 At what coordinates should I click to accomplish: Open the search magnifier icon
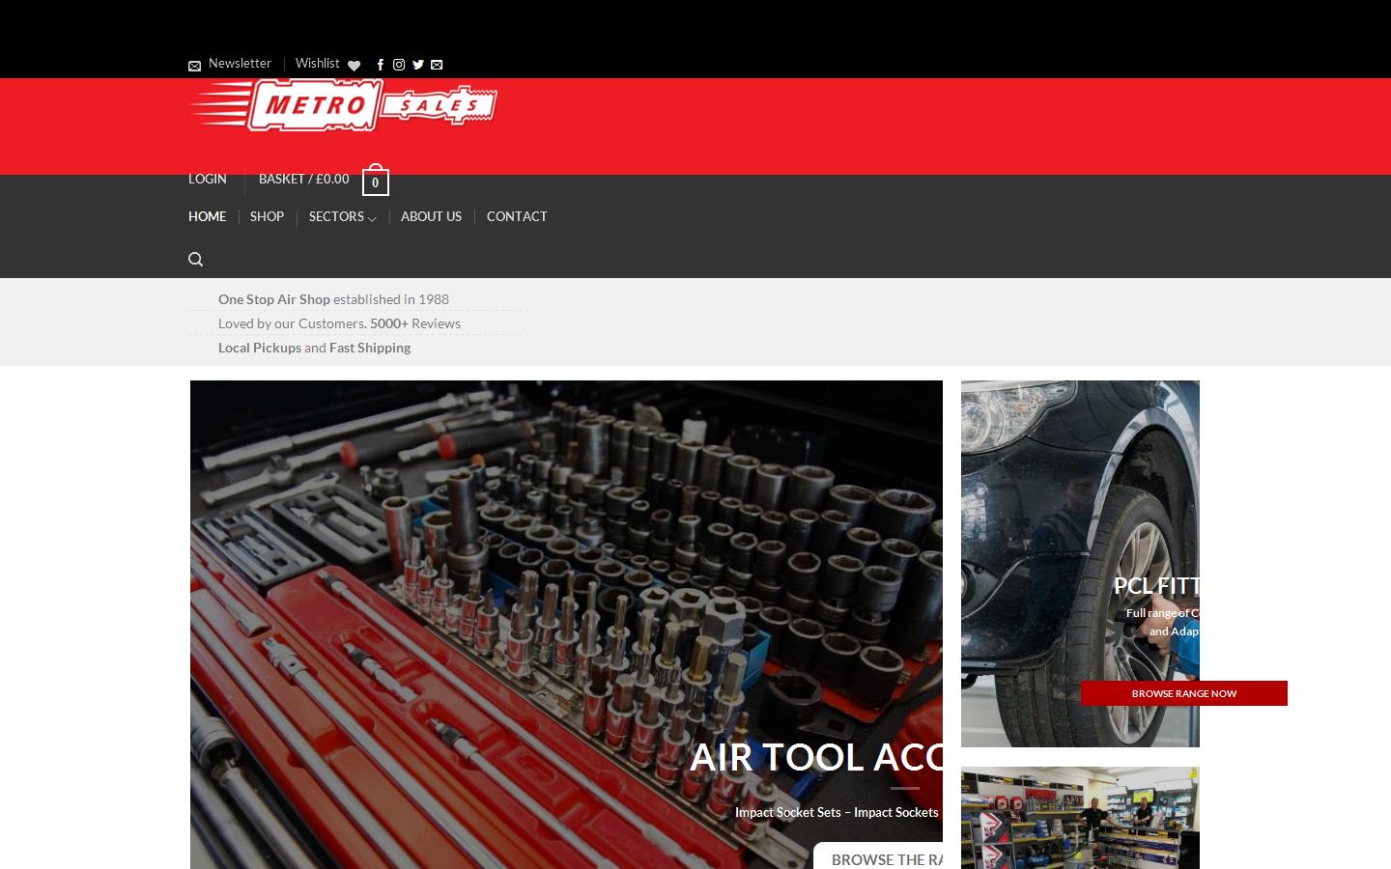tap(195, 259)
